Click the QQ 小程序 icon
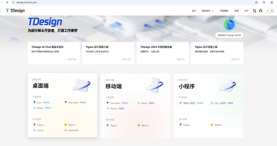 212,103
